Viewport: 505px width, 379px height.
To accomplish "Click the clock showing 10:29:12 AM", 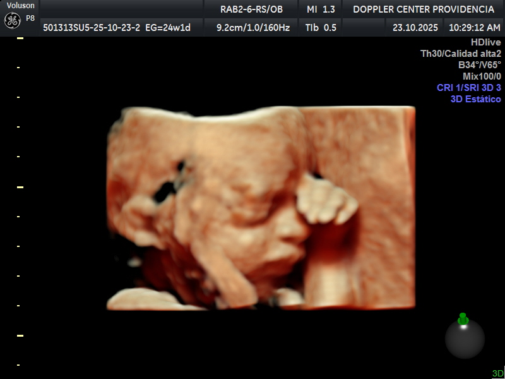I will click(475, 27).
